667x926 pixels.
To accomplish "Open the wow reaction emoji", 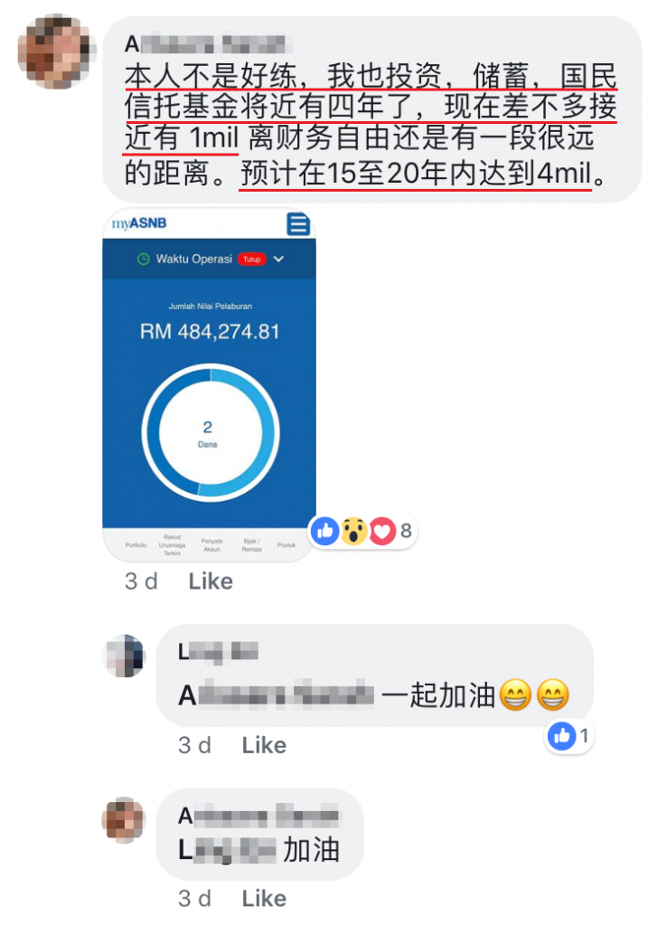I will click(x=354, y=530).
